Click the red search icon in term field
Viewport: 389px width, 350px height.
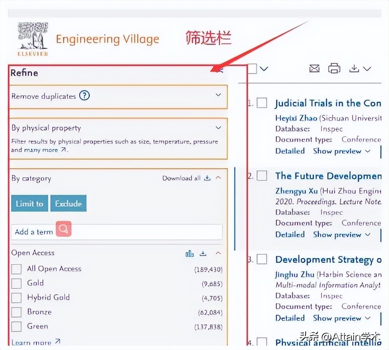(x=64, y=229)
